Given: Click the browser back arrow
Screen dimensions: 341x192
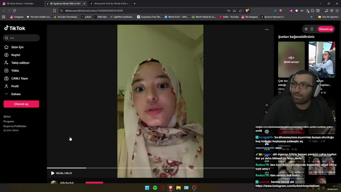Looking at the screenshot, I should click(4, 11).
